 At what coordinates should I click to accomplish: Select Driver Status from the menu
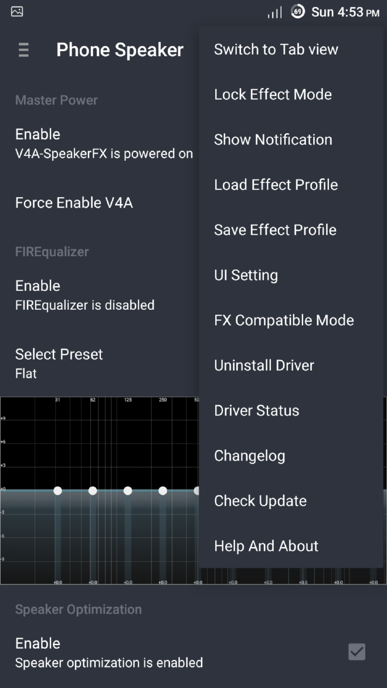click(x=256, y=410)
